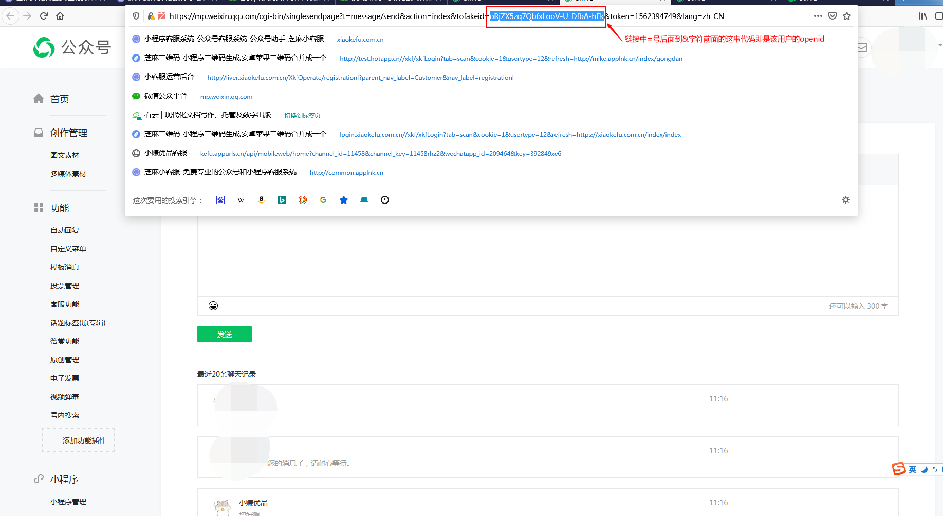Insert an emoji with the smiley icon

coord(213,306)
